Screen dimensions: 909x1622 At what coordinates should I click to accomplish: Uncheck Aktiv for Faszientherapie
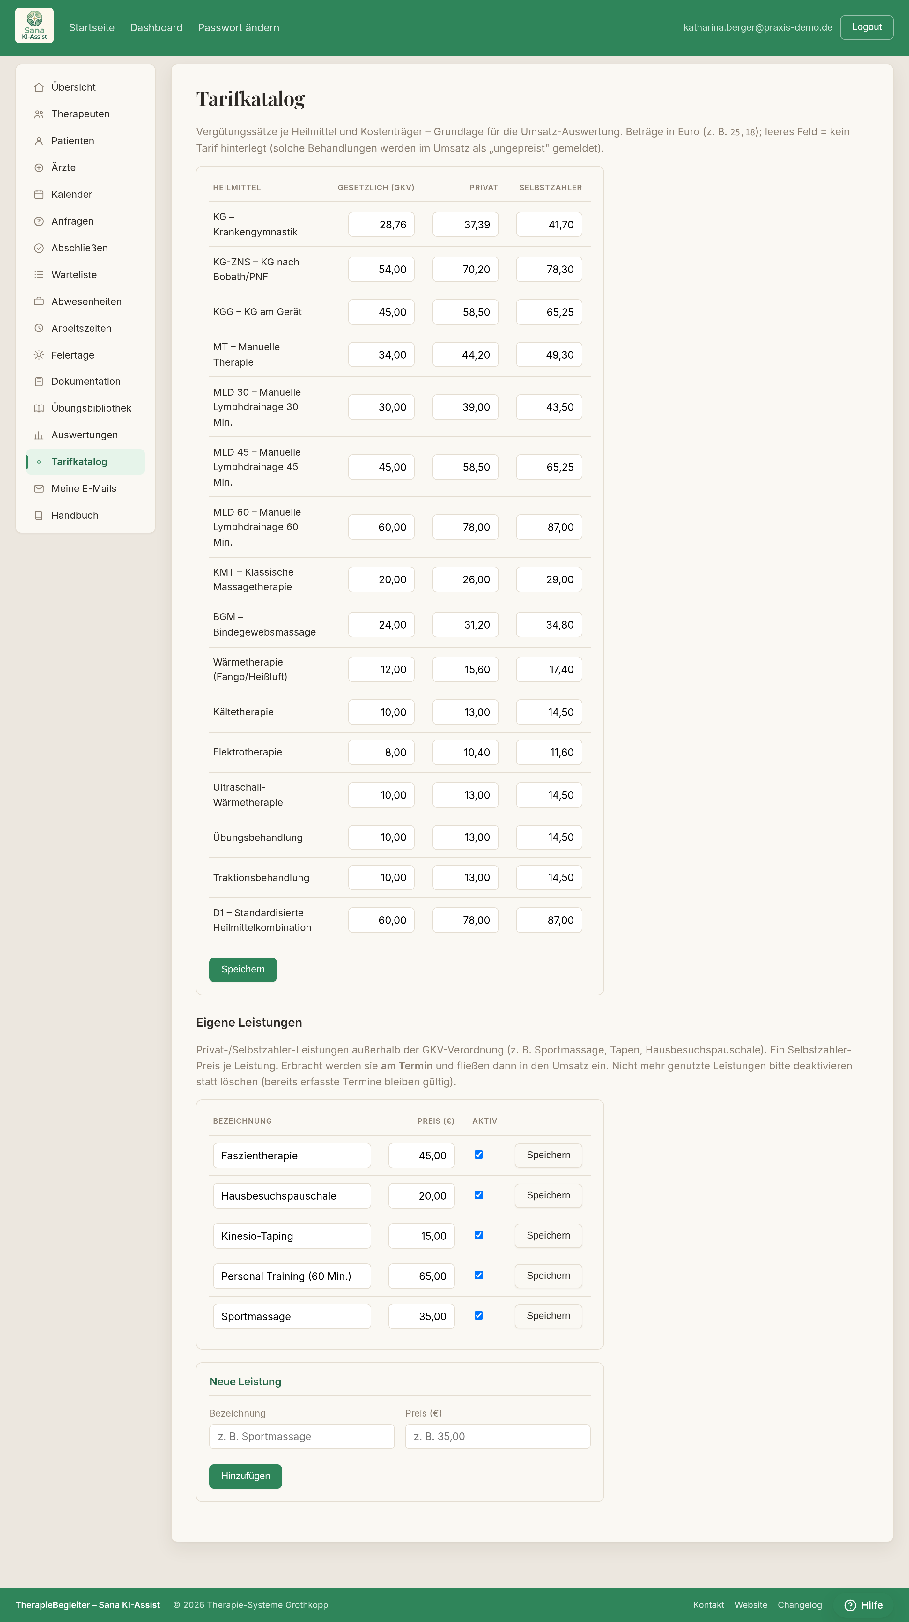click(x=478, y=1155)
